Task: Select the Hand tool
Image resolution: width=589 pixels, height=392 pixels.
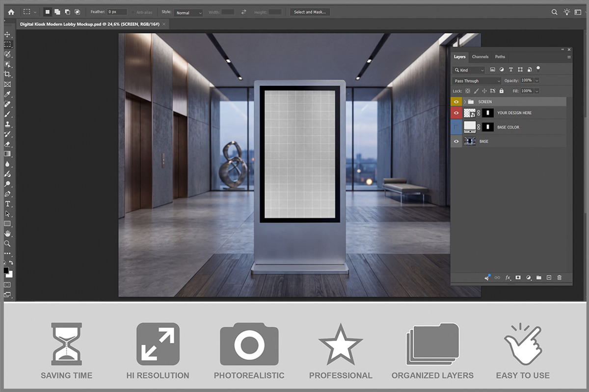Action: pyautogui.click(x=7, y=234)
